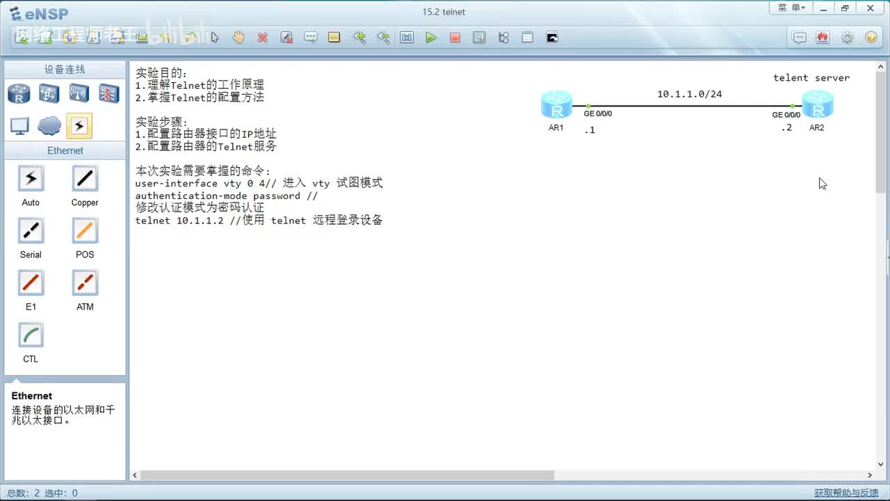The width and height of the screenshot is (890, 501).
Task: Open the black CLI console icon
Action: [552, 38]
